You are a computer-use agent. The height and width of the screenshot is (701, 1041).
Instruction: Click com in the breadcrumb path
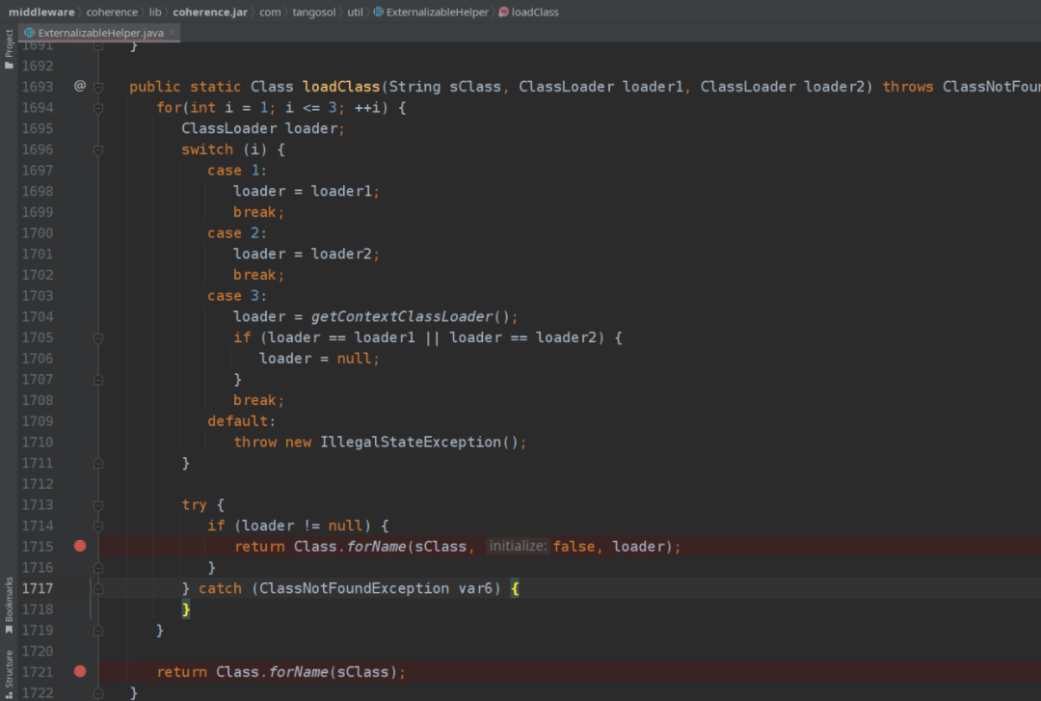pos(270,12)
